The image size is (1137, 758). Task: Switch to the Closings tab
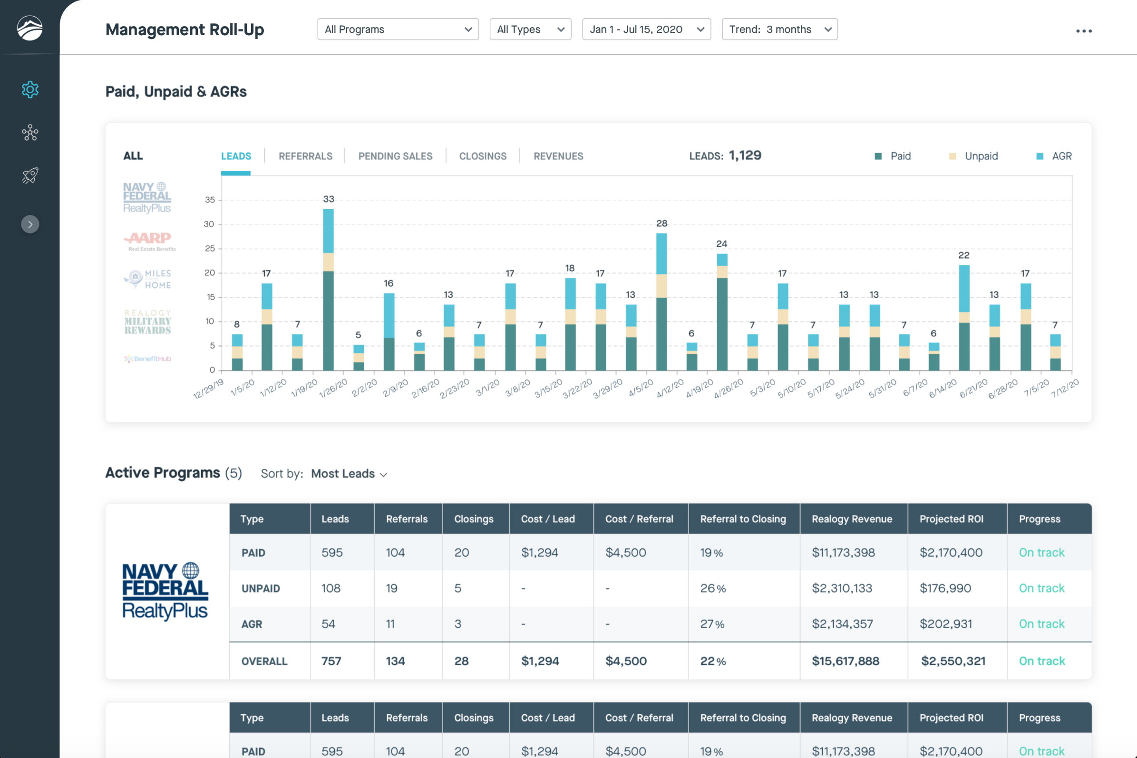(x=483, y=156)
